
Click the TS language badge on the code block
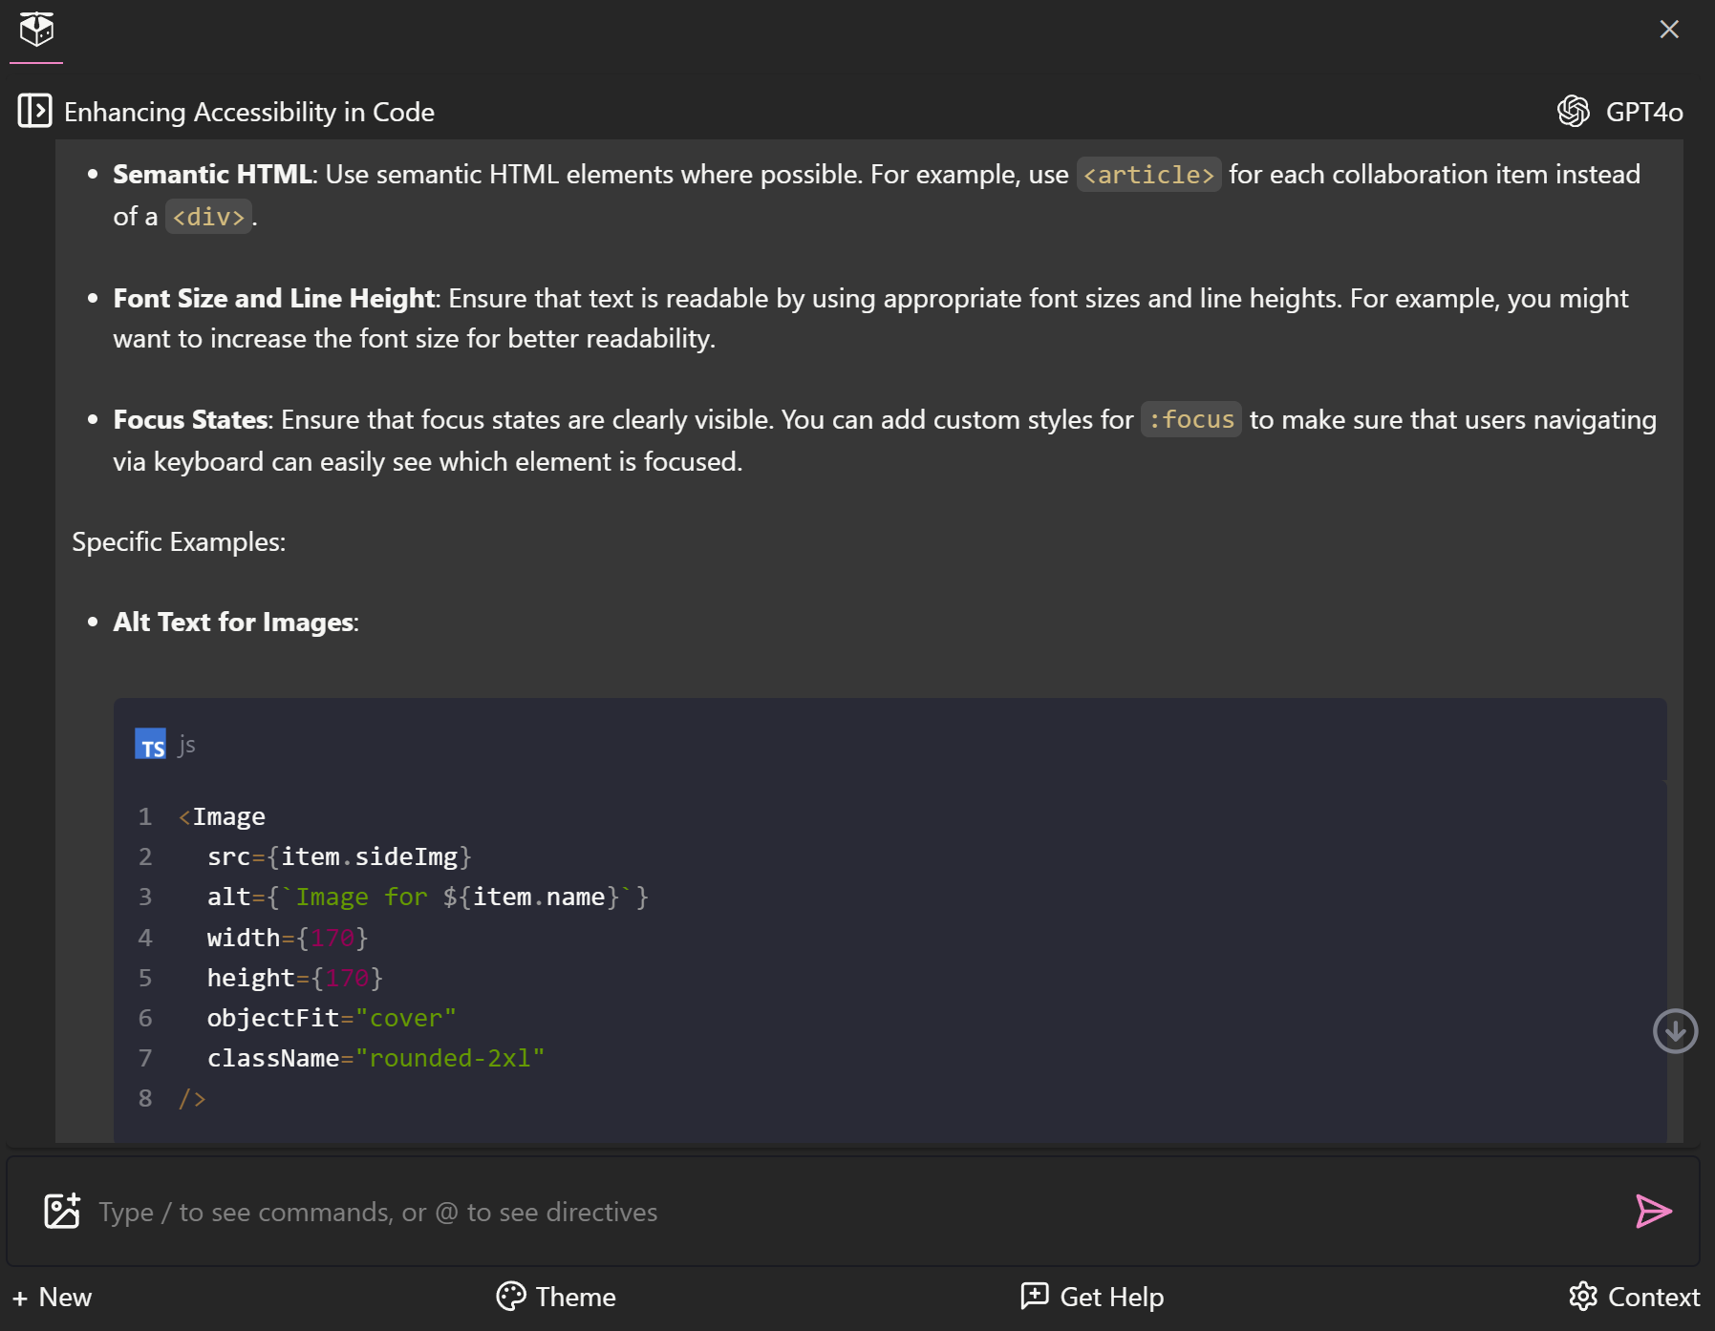pos(151,745)
